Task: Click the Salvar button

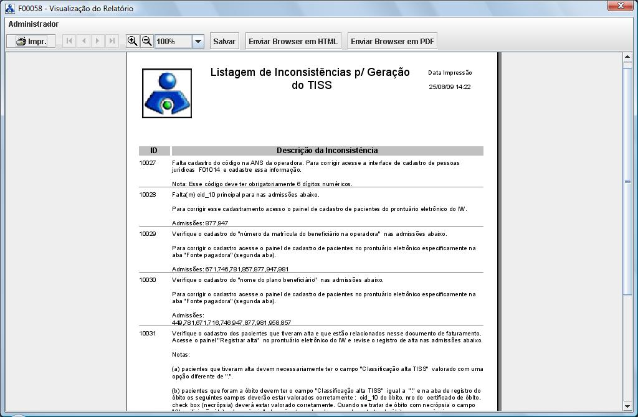Action: pos(224,41)
